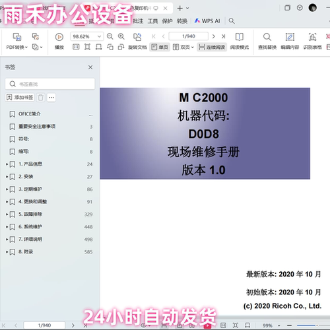This screenshot has width=330, height=330.
Task: Go to first page using toolbar arrow
Action: [x=154, y=36]
